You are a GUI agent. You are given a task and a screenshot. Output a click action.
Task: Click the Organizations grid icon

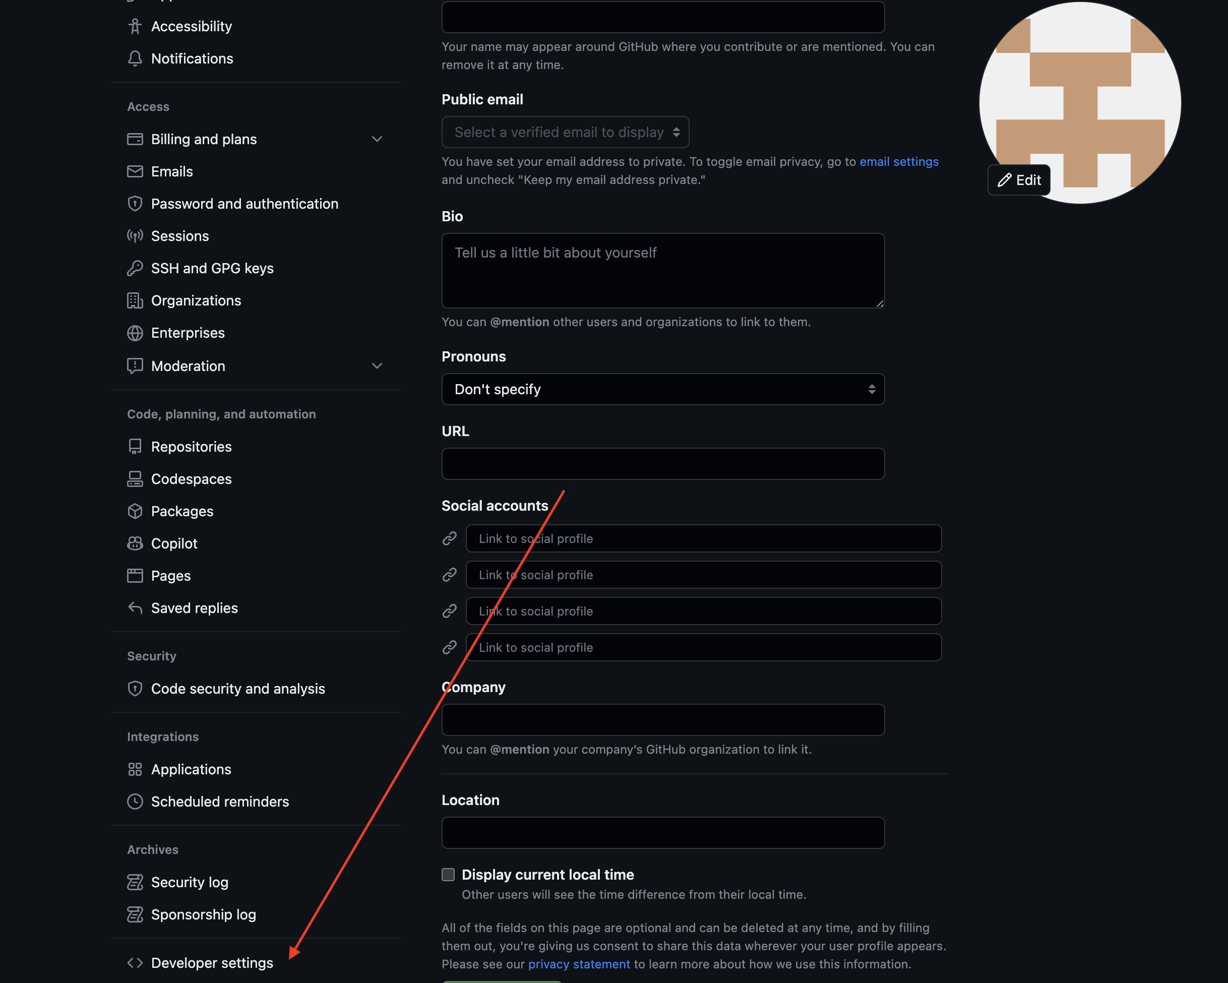click(x=134, y=300)
